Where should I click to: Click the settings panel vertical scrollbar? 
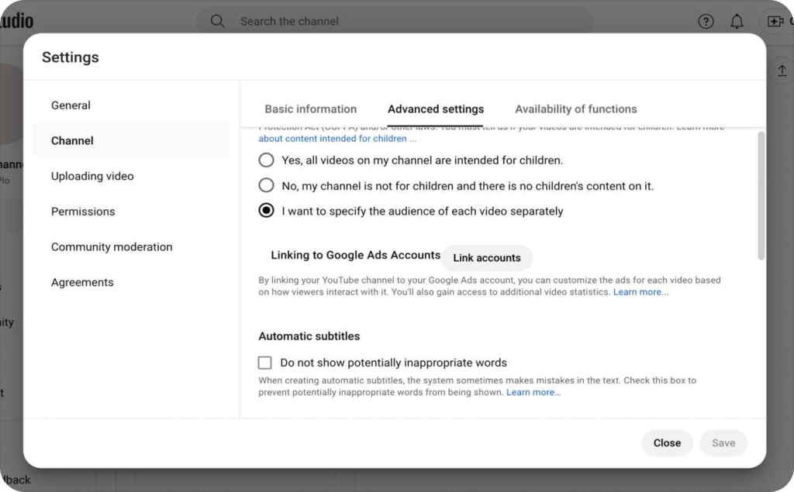[x=761, y=195]
